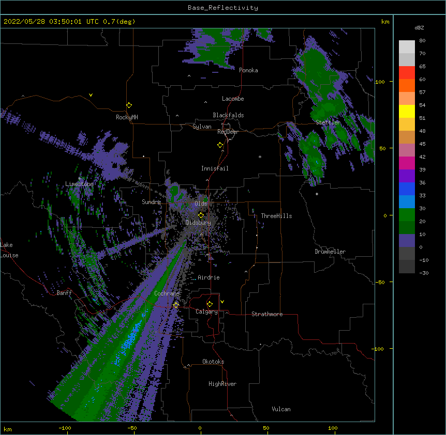This screenshot has width=446, height=435.
Task: Pick the bright yellow 54 dBZ legend swatch
Action: point(407,111)
